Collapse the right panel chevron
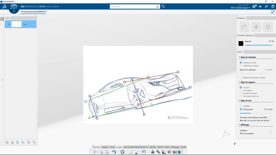 238,15
